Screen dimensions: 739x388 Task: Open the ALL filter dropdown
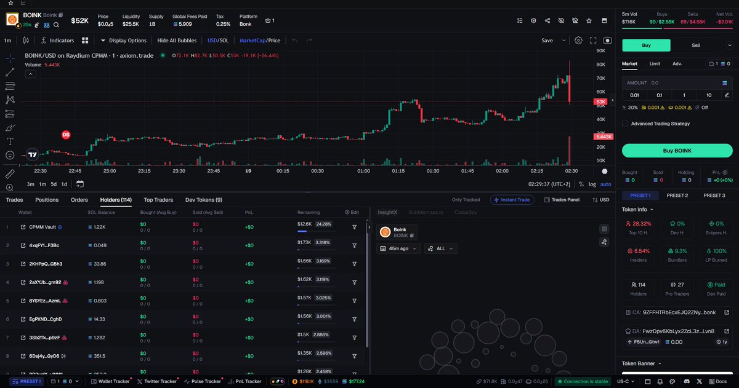(440, 248)
